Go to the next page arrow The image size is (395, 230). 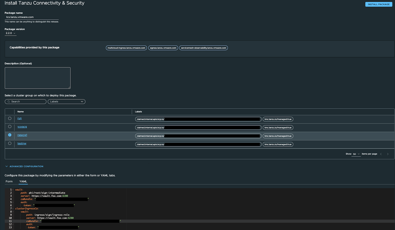388,154
